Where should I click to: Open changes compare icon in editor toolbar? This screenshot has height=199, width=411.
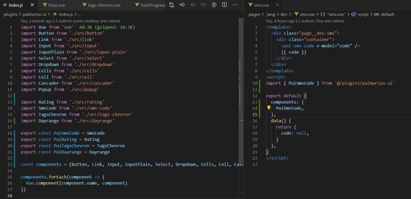click(172, 5)
